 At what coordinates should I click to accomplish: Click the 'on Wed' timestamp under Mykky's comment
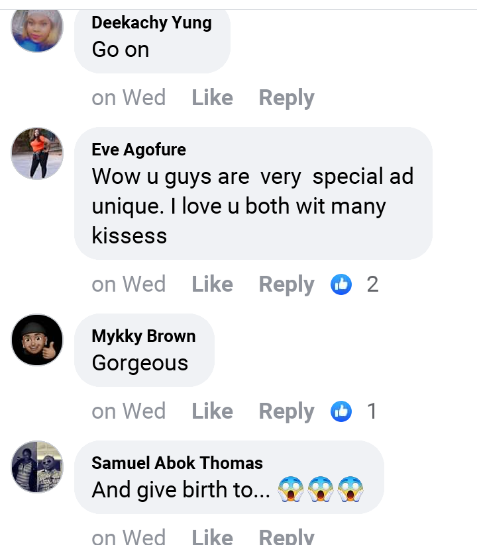click(x=129, y=411)
